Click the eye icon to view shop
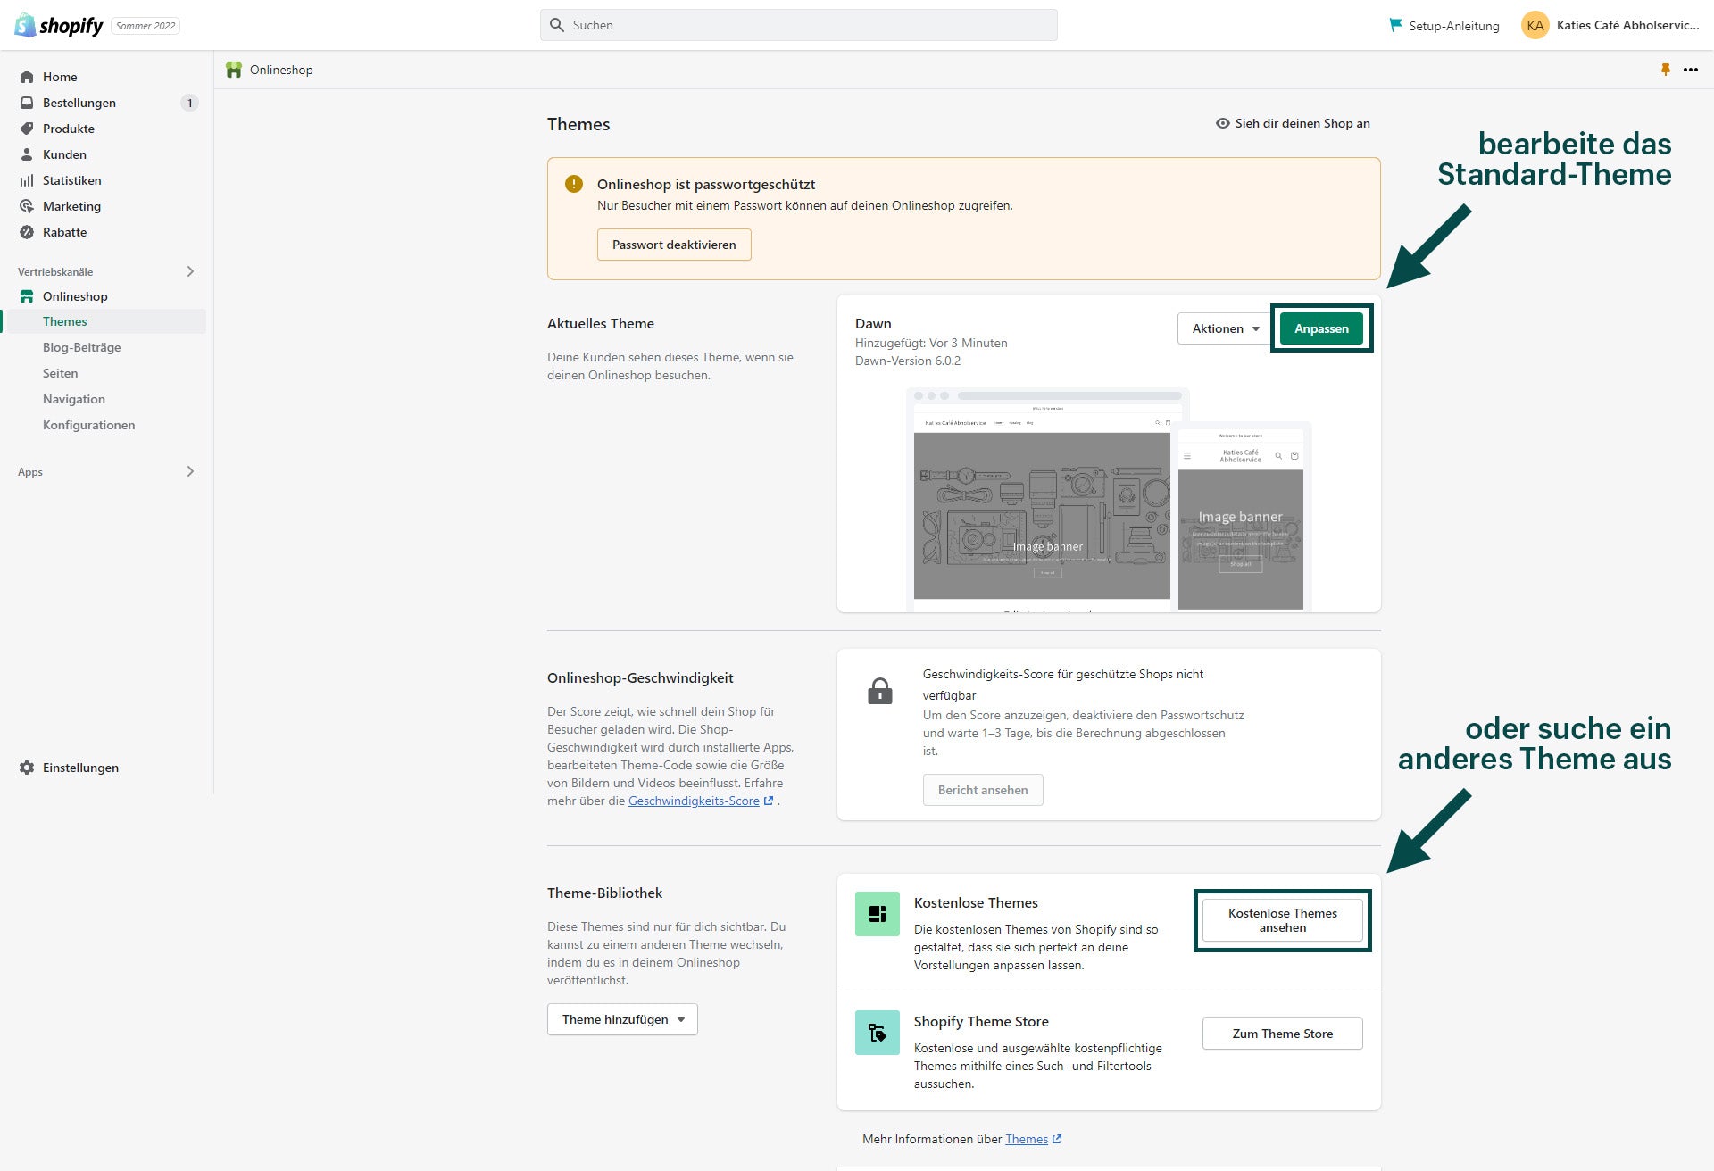 [x=1222, y=123]
